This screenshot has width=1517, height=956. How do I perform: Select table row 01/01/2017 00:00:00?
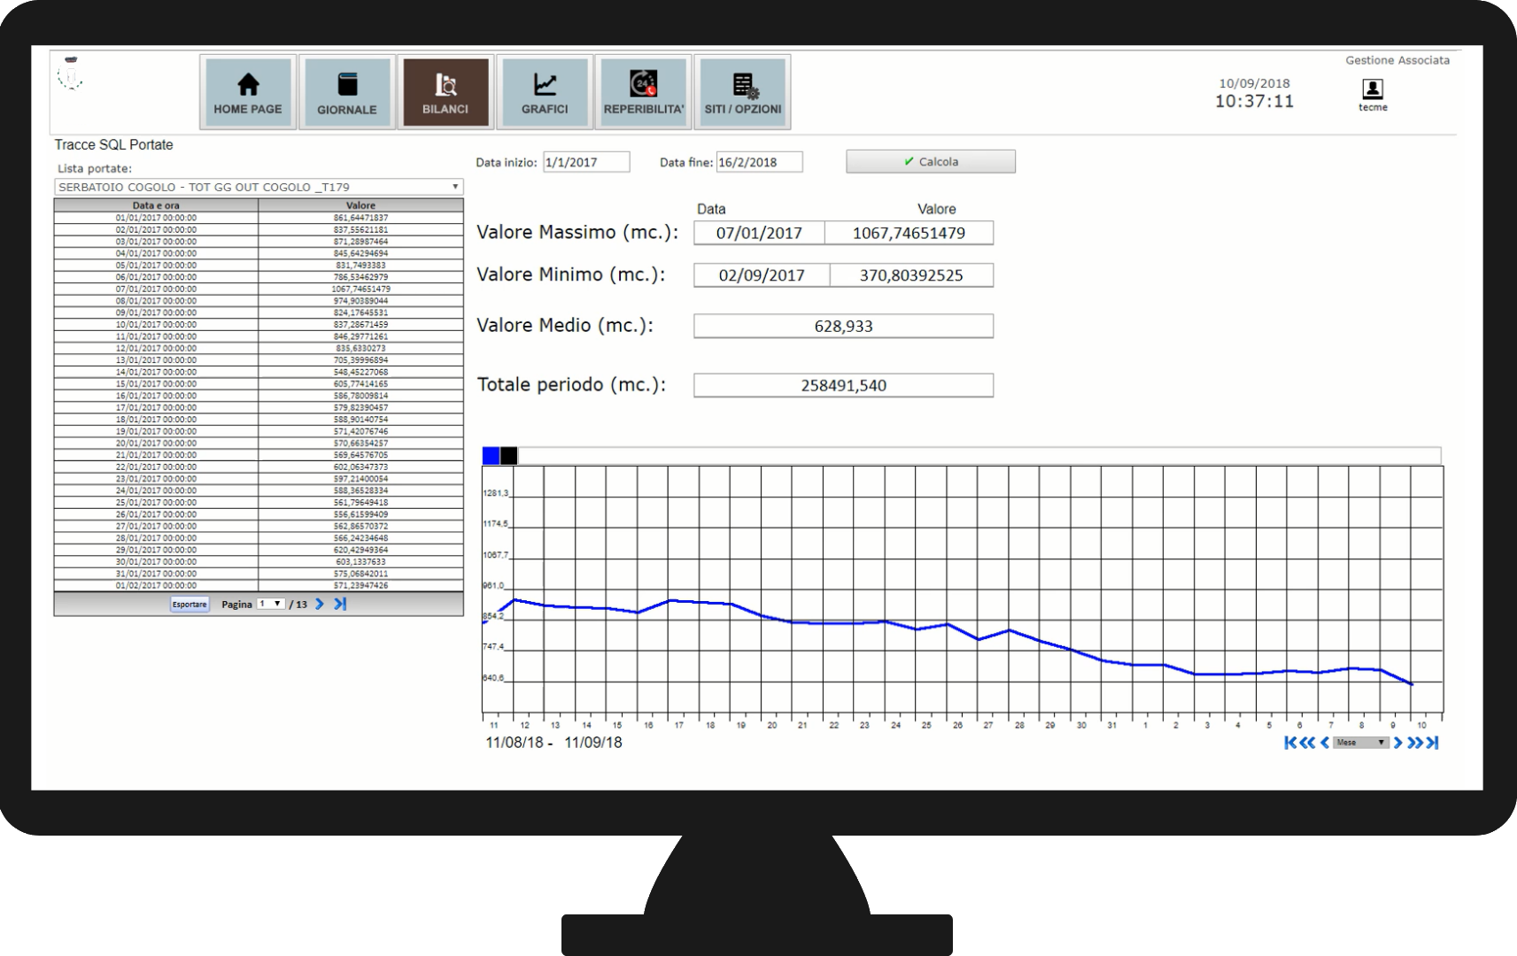click(259, 218)
